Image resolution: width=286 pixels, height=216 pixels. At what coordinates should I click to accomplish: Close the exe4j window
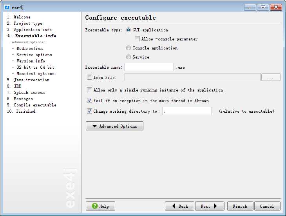pos(276,7)
